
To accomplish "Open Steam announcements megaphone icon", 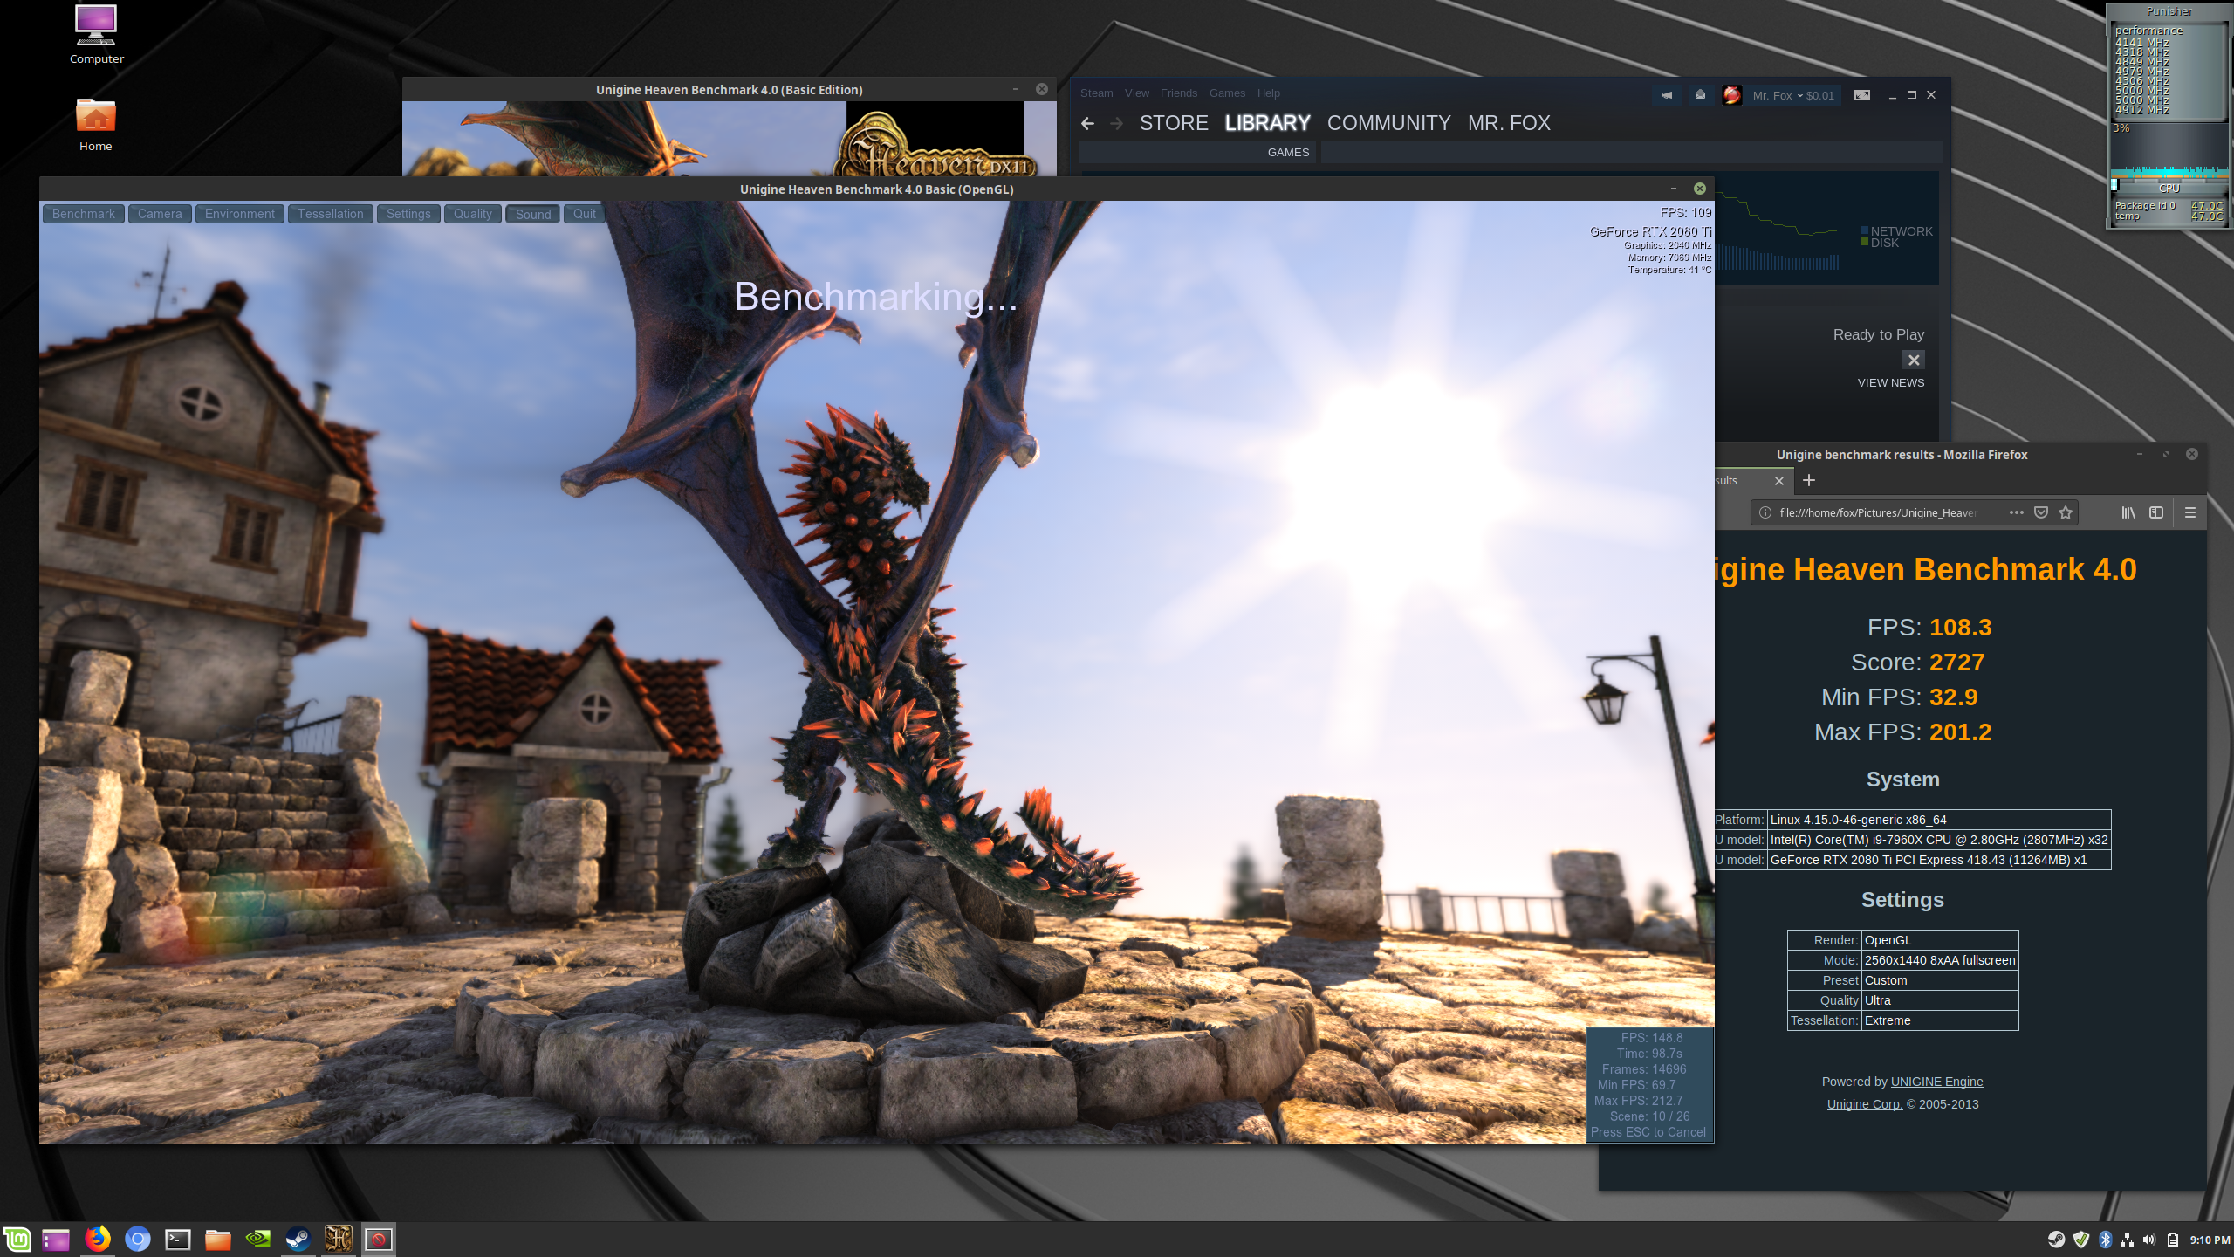I will [1667, 95].
